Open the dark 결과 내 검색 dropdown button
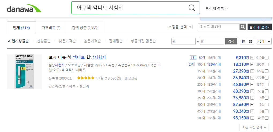The image size is (273, 132). click(x=259, y=27)
